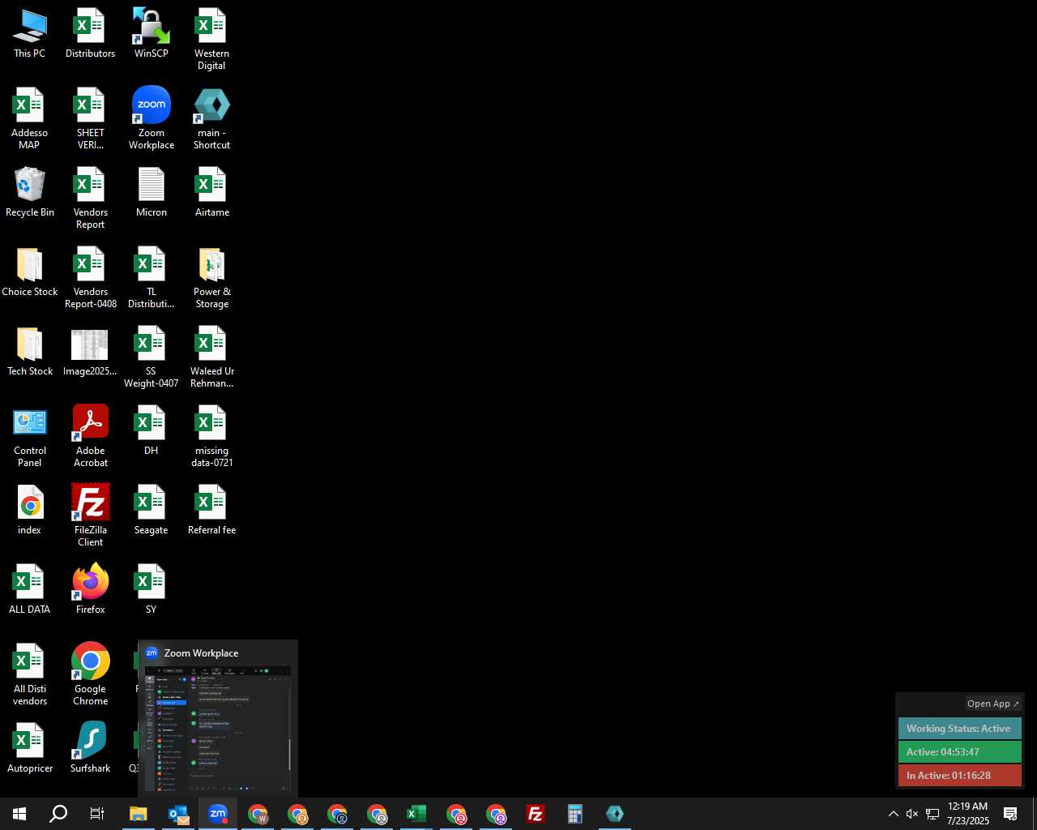
Task: Select Waleed Ur Rehman... workbook
Action: click(x=211, y=357)
